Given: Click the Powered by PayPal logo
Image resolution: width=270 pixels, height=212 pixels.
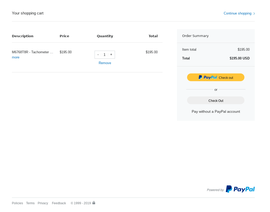Looking at the screenshot, I should point(240,189).
